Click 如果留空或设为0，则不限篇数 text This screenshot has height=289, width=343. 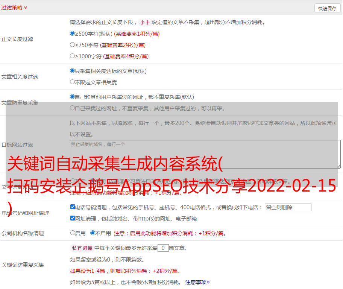107,260
